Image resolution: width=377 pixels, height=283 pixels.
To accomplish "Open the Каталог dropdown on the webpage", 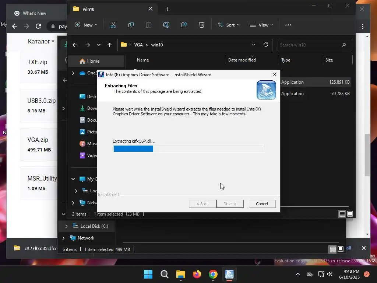I will coord(41,41).
